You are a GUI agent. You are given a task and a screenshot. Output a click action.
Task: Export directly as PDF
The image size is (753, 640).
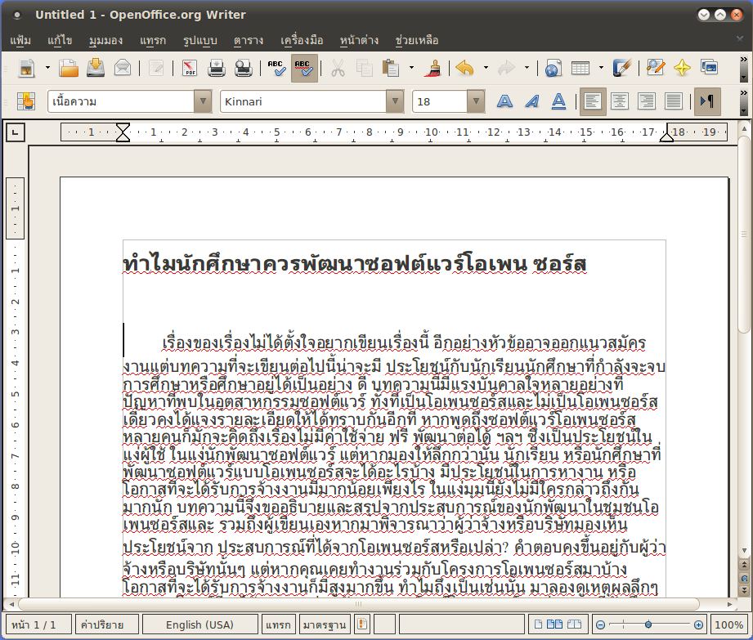[190, 68]
